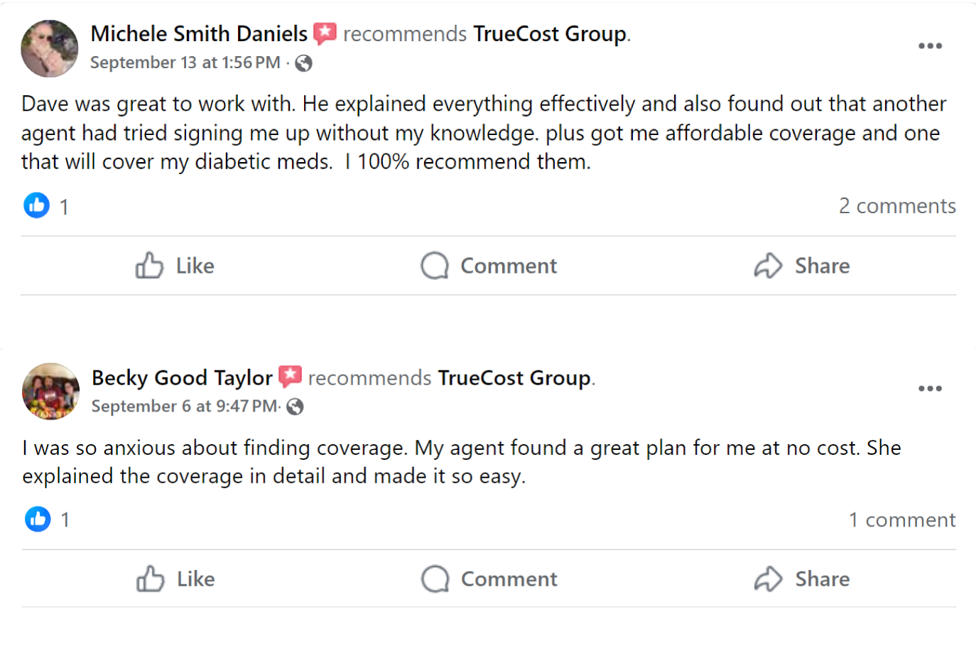Comment on Michele's recommendation post

coord(489,266)
